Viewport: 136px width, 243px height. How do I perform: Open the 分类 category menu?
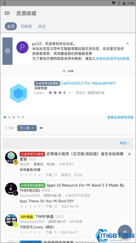[x=68, y=71]
